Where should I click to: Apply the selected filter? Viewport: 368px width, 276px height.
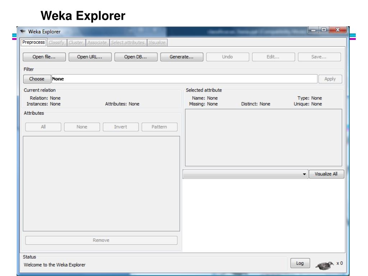330,79
